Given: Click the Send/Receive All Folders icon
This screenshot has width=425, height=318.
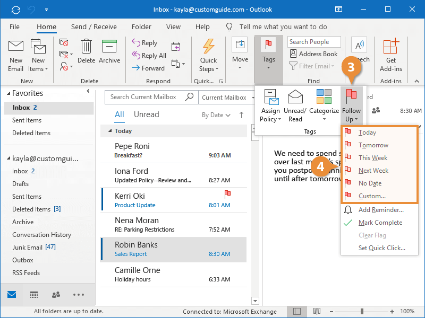Looking at the screenshot, I should [x=16, y=10].
